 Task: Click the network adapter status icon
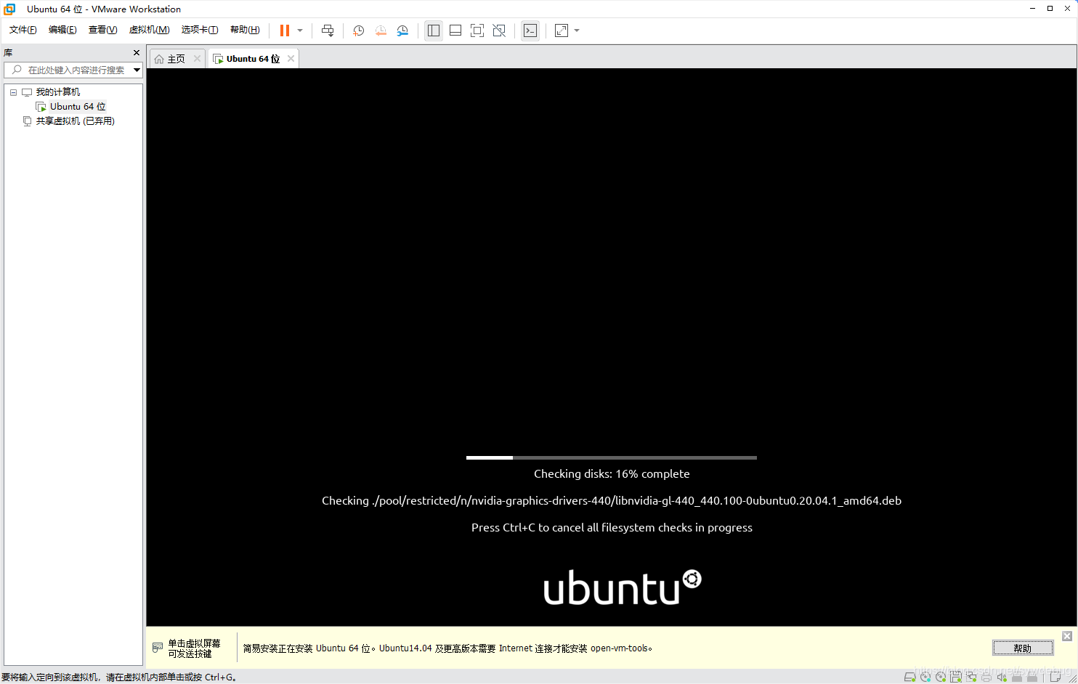[971, 677]
